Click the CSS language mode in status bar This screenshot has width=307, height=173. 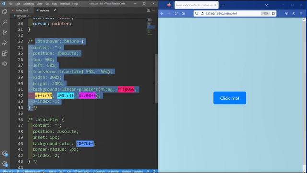click(x=69, y=171)
